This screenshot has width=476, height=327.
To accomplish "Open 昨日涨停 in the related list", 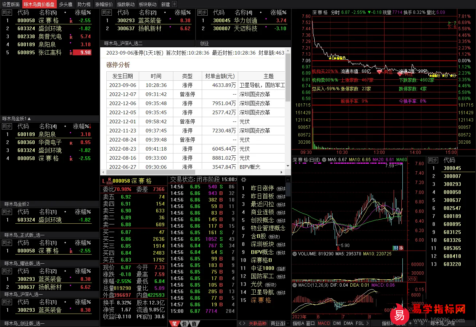I will [x=263, y=188].
